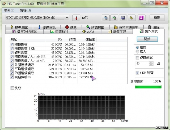Open the 資料夾使用率 tab
The width and height of the screenshot is (170, 130).
126,27
